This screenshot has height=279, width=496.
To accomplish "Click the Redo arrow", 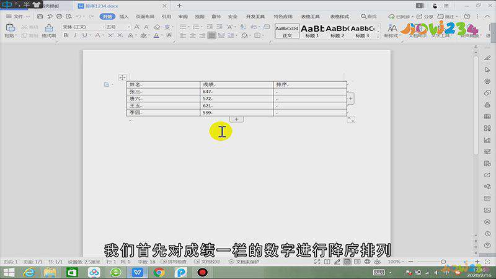I will point(91,16).
